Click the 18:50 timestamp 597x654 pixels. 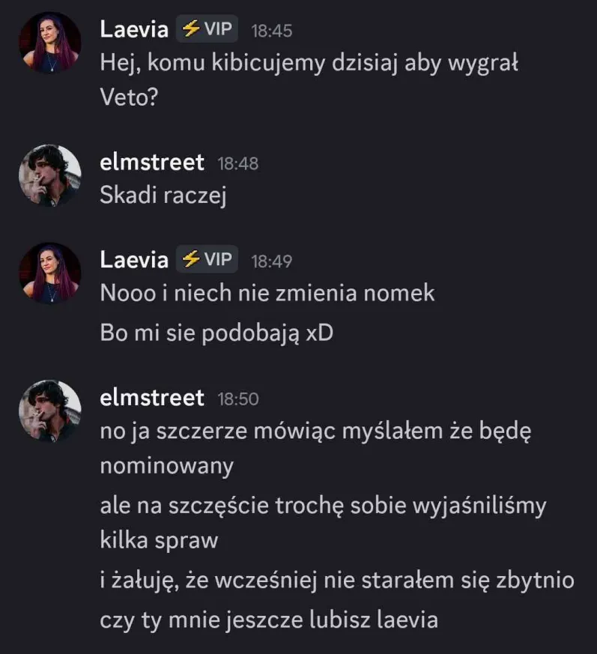(x=237, y=399)
